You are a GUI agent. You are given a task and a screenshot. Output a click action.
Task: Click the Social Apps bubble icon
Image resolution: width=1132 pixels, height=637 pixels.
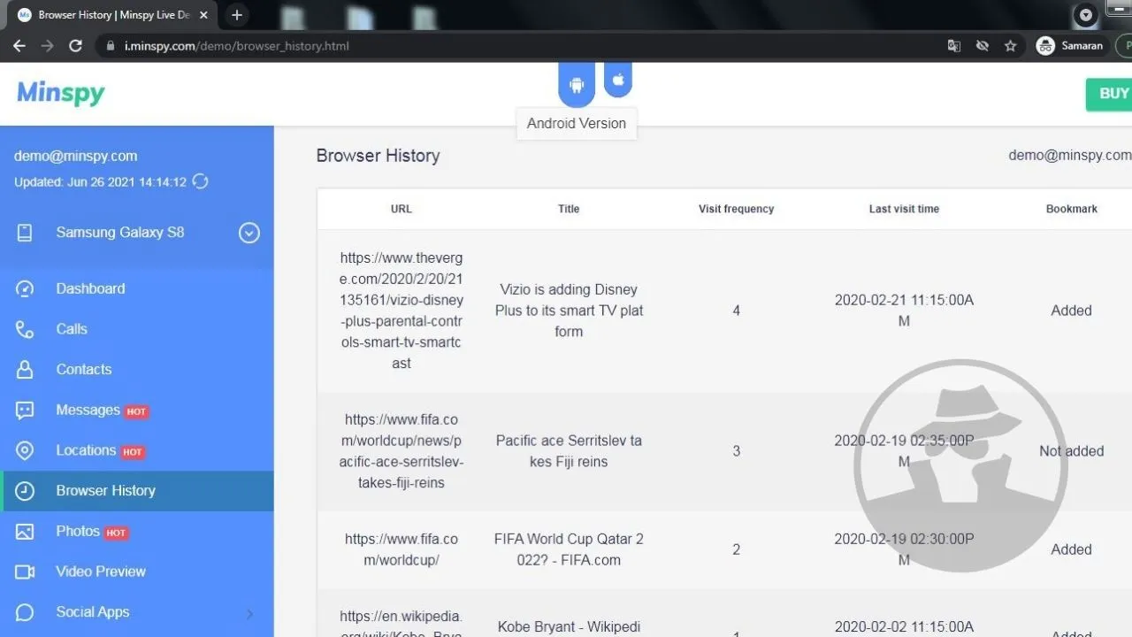[25, 612]
